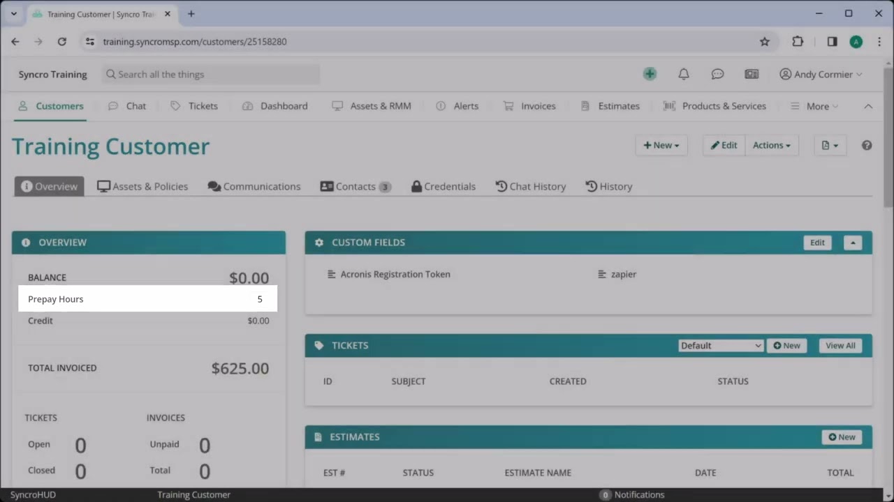Click the Prepay Hours row
Image resolution: width=894 pixels, height=502 pixels.
click(x=148, y=298)
